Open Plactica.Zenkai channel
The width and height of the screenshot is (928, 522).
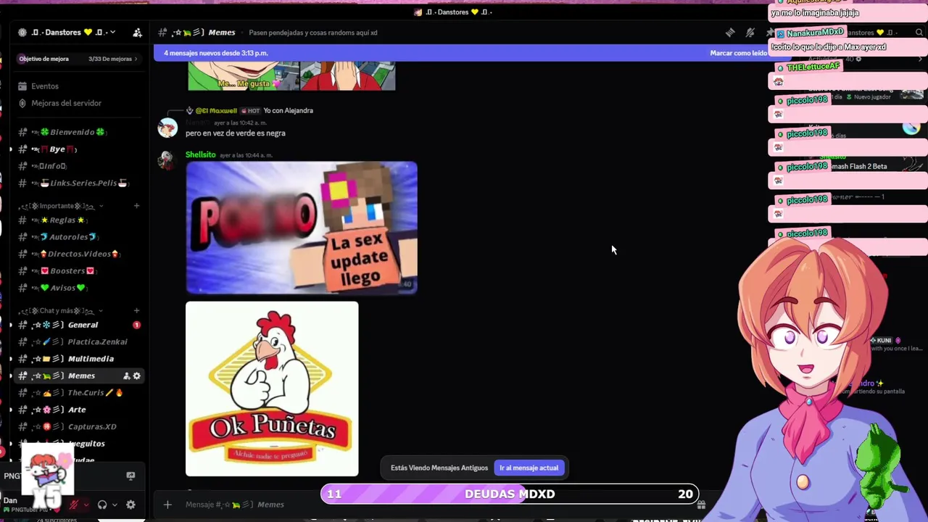pos(80,341)
